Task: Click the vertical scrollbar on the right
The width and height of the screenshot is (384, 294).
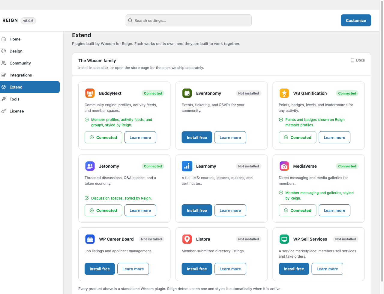Action: click(x=382, y=147)
